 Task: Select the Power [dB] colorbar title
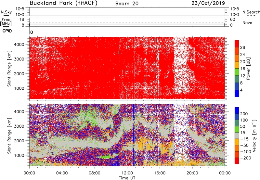point(248,69)
